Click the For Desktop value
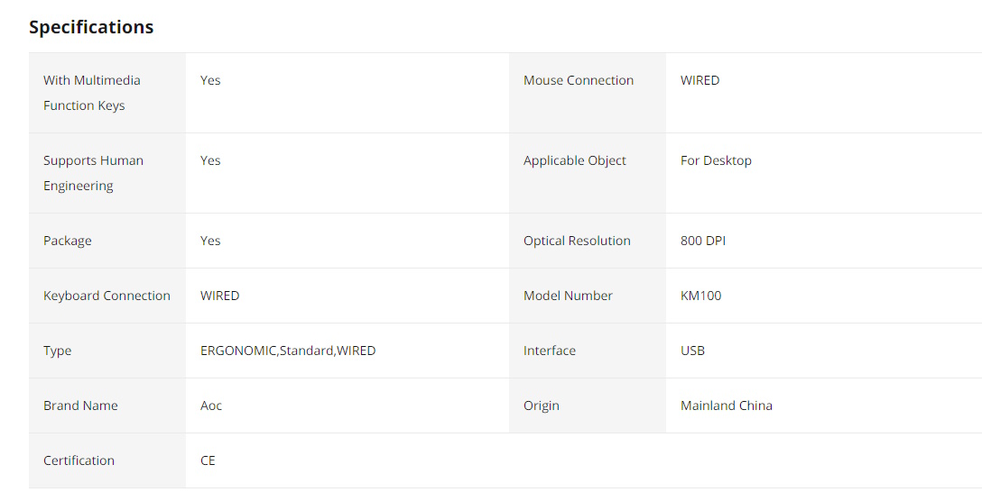Viewport: 982px width, 492px height. click(x=716, y=160)
